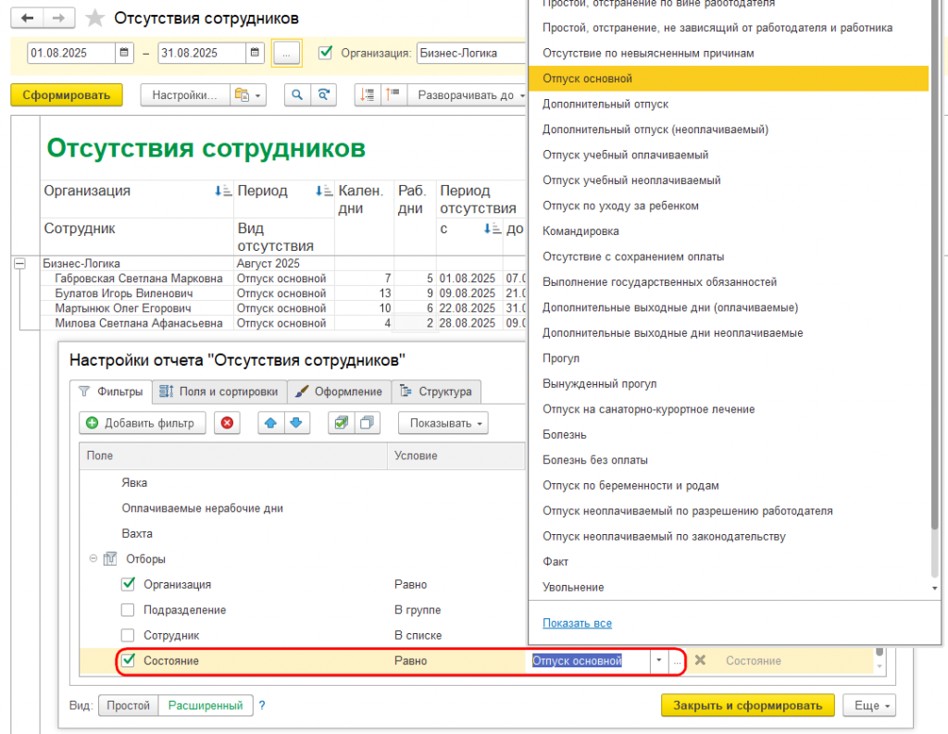Select the Расширенный view mode
The height and width of the screenshot is (734, 948).
pyautogui.click(x=206, y=705)
